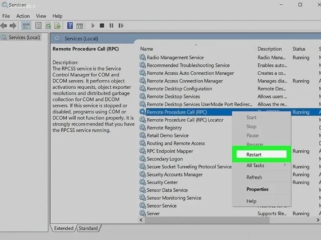Switch to the Standard tab
The height and width of the screenshot is (240, 321).
point(88,228)
